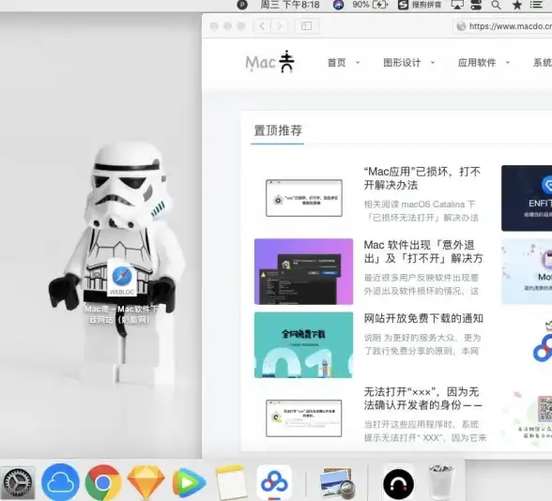Open Notification Center list icon
Viewport: 552px width, 501px height.
click(537, 5)
